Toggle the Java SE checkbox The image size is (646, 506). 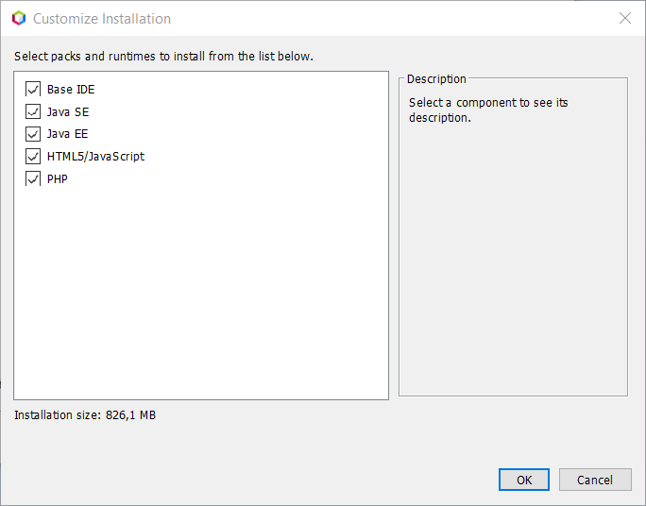click(x=33, y=112)
